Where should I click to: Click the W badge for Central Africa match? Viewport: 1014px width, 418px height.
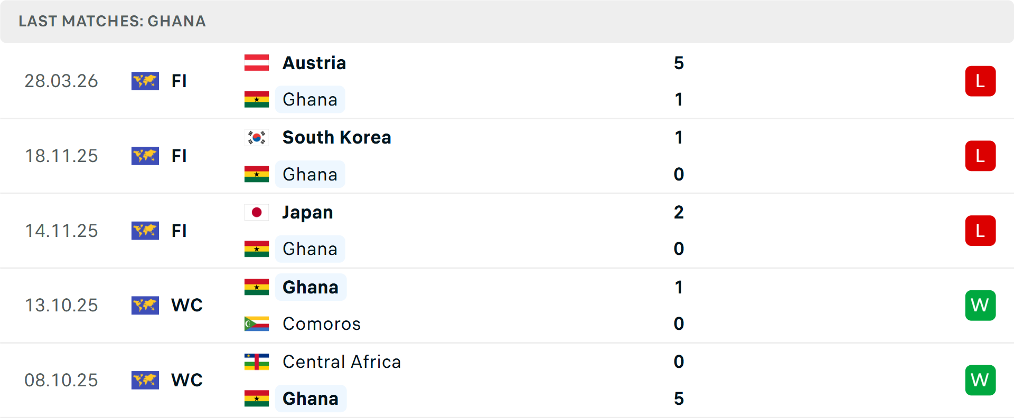981,380
